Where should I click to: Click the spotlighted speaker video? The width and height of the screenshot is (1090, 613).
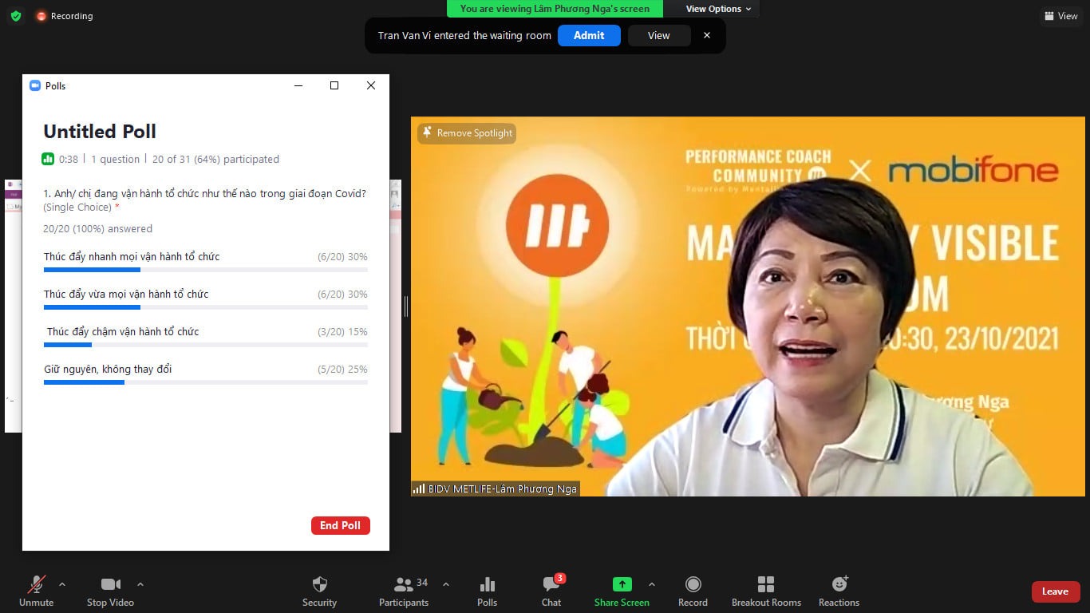(x=748, y=306)
